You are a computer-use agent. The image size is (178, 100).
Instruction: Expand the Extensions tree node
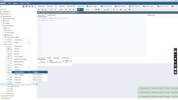3,35
